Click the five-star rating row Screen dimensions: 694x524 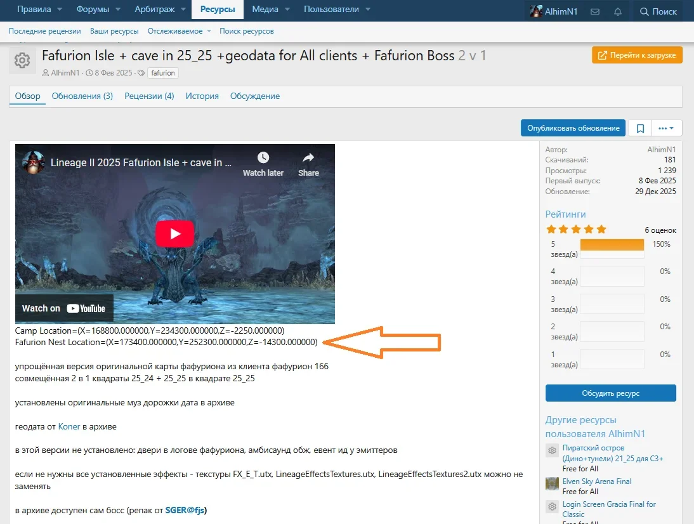pyautogui.click(x=610, y=248)
